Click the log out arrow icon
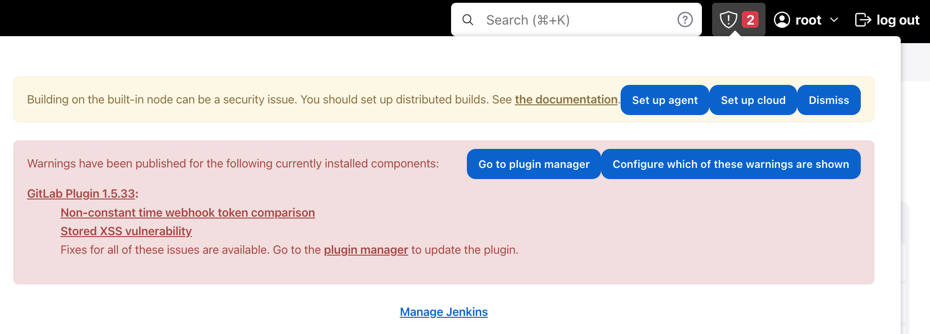Viewport: 930px width, 334px height. click(x=863, y=19)
